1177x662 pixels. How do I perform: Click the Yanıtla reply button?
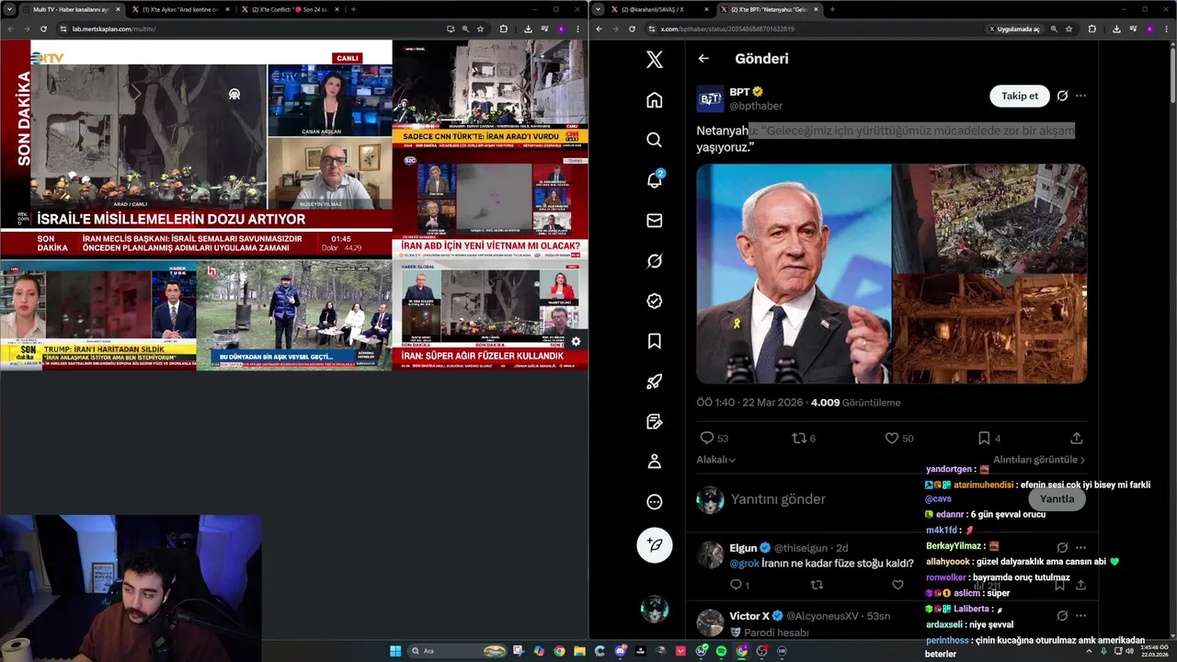point(1057,498)
